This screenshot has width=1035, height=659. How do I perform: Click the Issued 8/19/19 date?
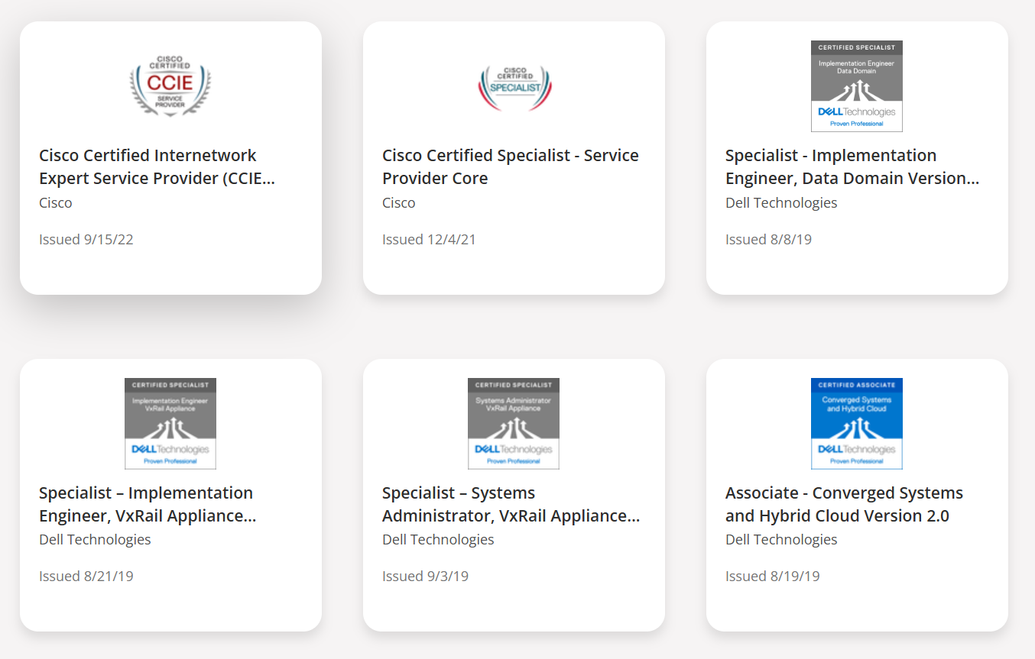click(773, 577)
